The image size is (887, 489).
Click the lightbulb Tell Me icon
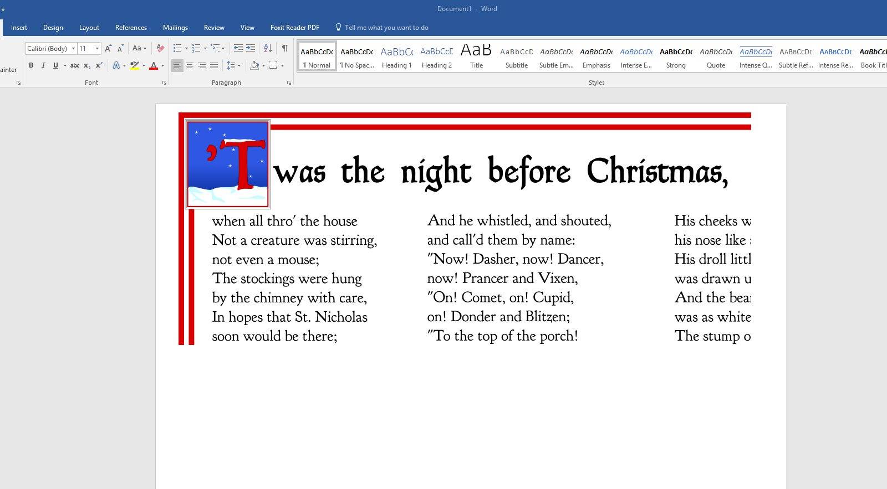click(x=338, y=27)
